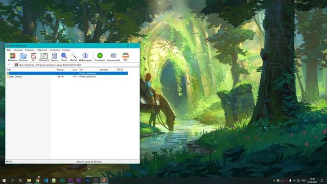This screenshot has width=327, height=184.
Task: Click the status bar total summary text
Action: coord(89,162)
